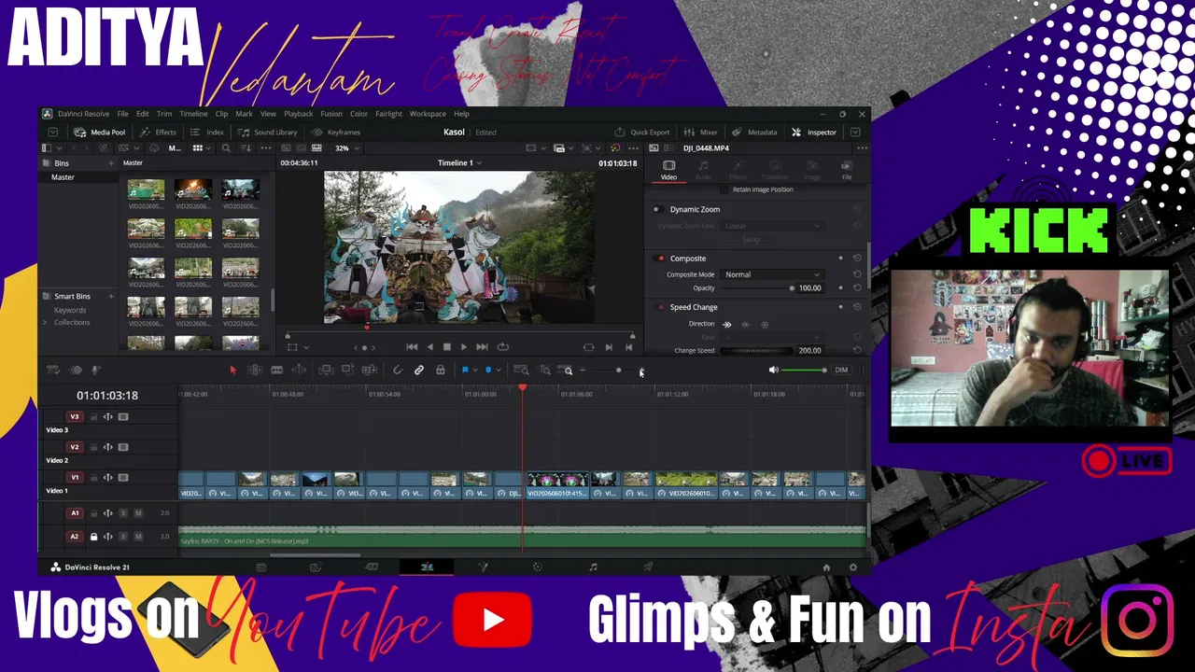Open the Timeline 1 name dropdown

point(460,163)
